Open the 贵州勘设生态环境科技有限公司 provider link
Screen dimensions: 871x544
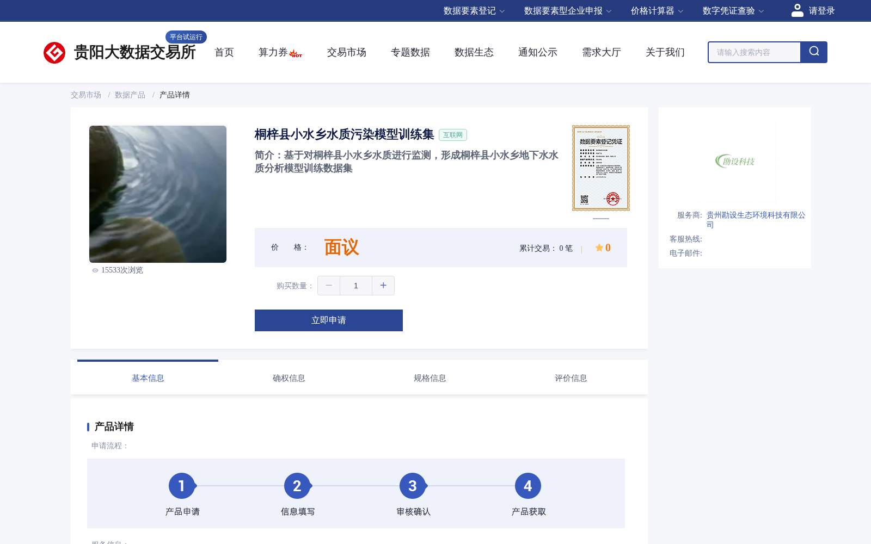(x=756, y=220)
